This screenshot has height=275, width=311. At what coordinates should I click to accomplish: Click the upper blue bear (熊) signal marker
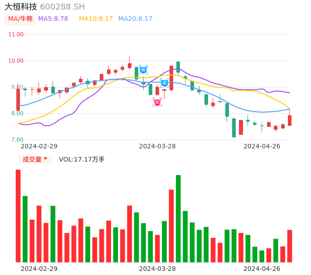[x=143, y=70]
